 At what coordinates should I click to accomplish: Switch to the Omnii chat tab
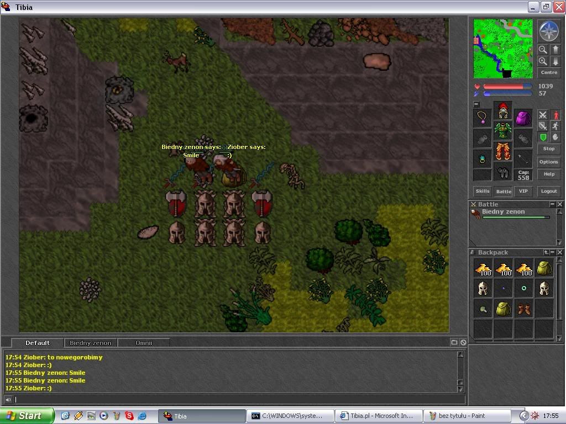144,343
